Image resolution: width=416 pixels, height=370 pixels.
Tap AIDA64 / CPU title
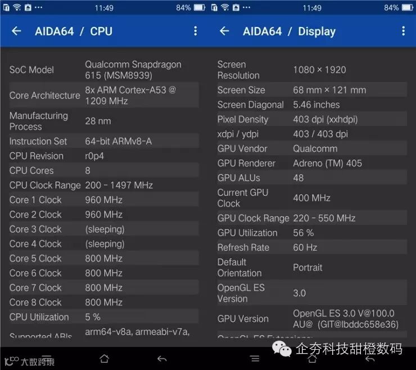pyautogui.click(x=74, y=31)
